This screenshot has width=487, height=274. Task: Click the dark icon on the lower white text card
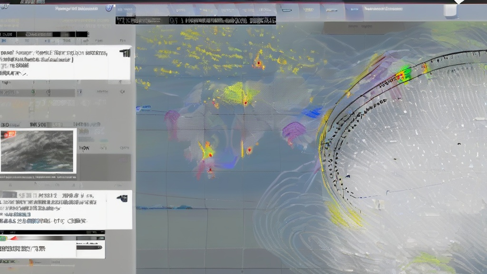click(x=123, y=198)
